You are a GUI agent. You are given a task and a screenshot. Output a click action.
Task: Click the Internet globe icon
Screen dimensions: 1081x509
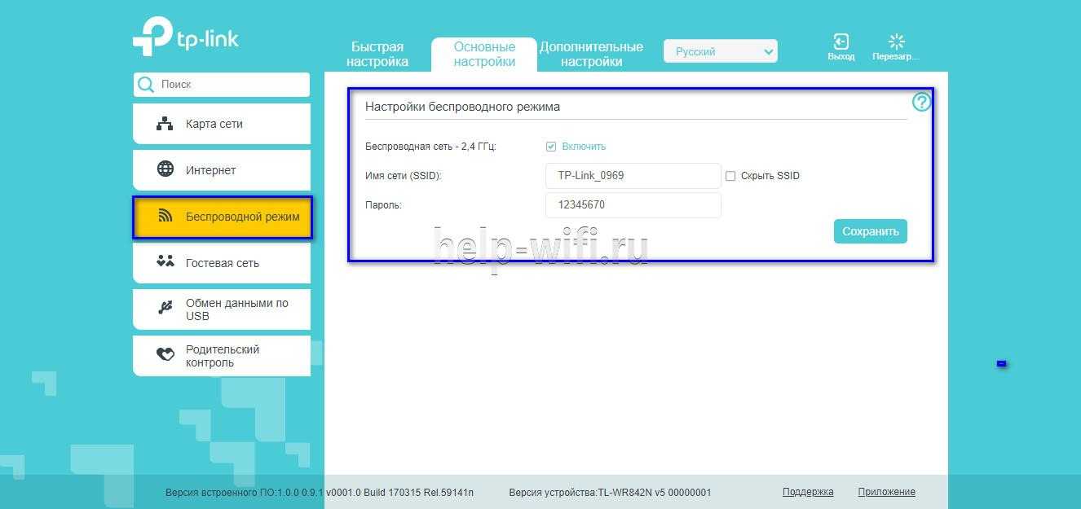165,169
